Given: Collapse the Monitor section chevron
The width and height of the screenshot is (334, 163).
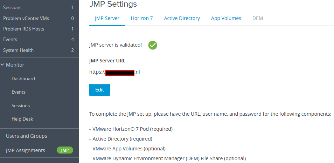Looking at the screenshot, I should pyautogui.click(x=3, y=65).
